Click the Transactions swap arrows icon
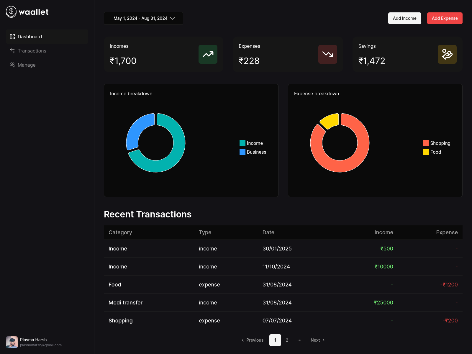The height and width of the screenshot is (354, 472). click(x=12, y=51)
